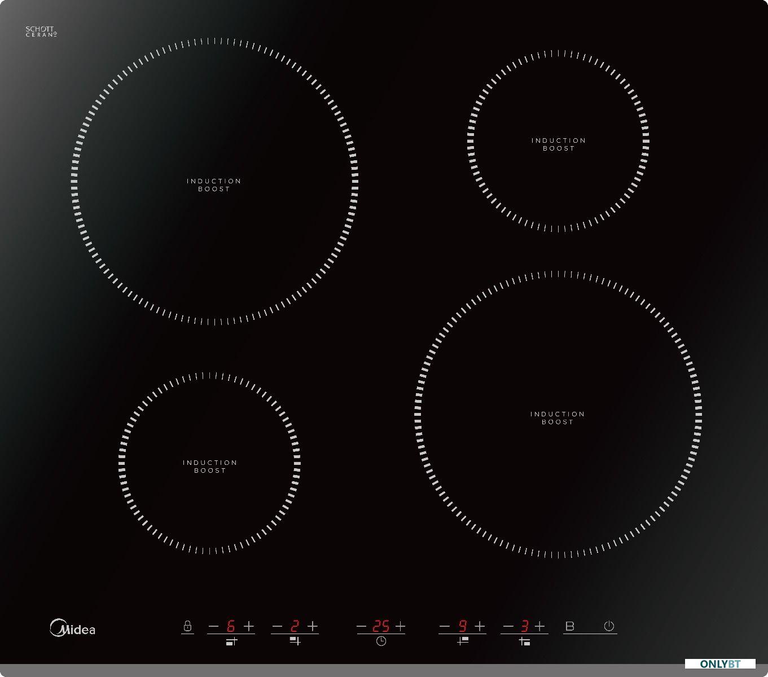Tap the red power level display 6

[x=231, y=626]
